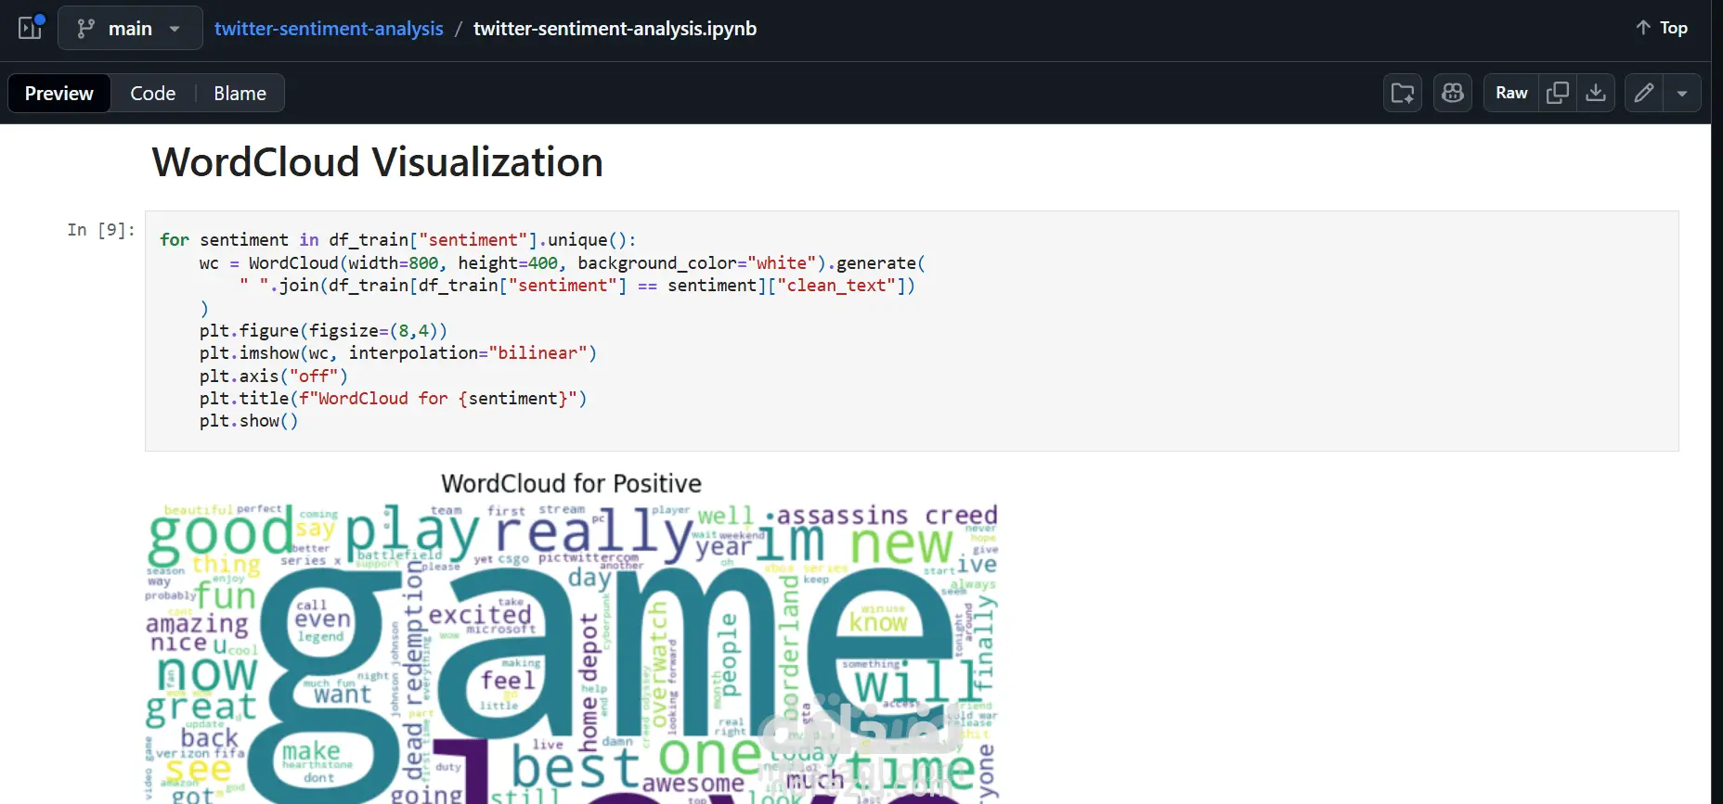Image resolution: width=1723 pixels, height=804 pixels.
Task: Expand the file tree side panel icon
Action: coord(31,28)
